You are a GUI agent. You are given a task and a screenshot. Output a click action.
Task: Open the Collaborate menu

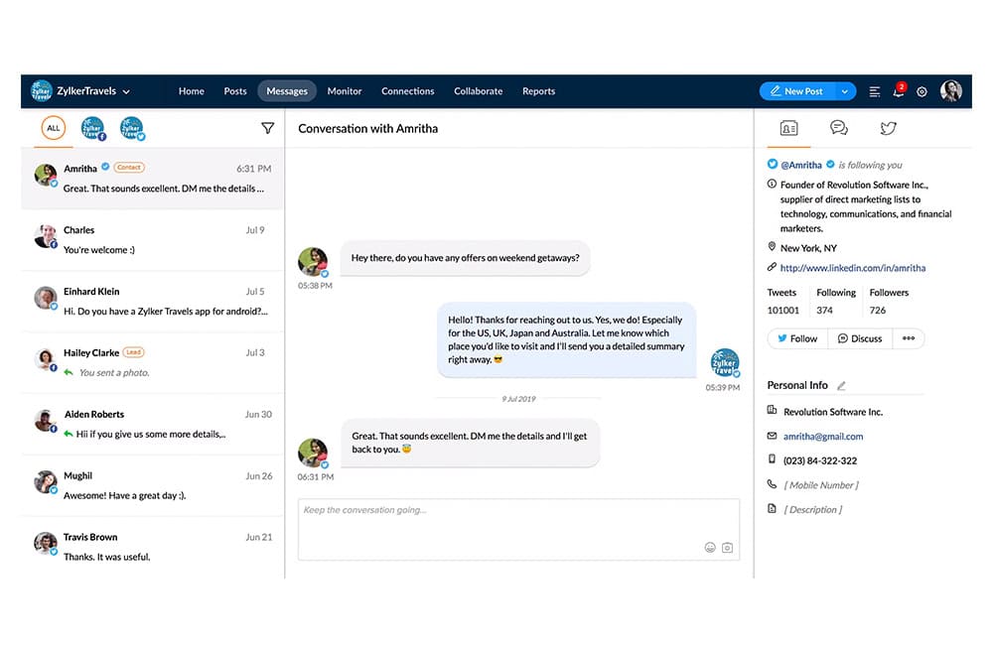point(479,91)
